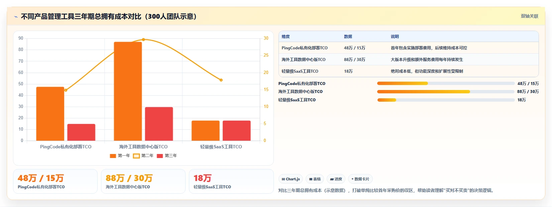The image size is (552, 207).
Task: Click the PingCode私有化部署TCO progress label
Action: click(x=302, y=84)
